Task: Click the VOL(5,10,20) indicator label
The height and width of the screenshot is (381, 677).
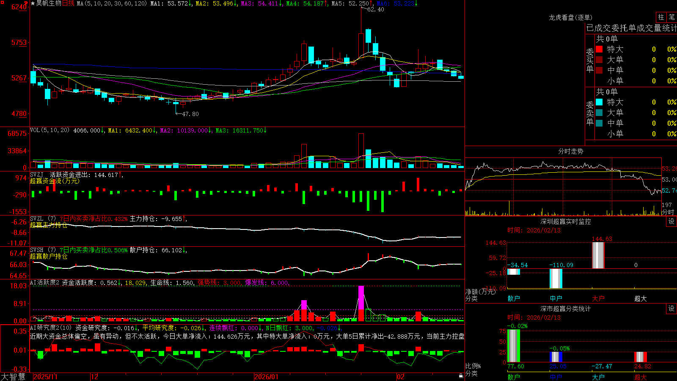Action: (x=50, y=130)
